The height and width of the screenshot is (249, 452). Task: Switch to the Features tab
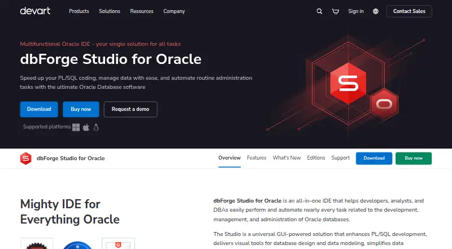tap(257, 158)
